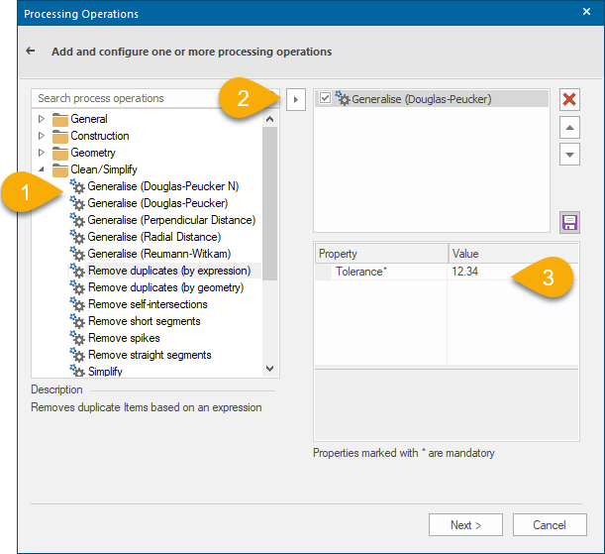Select Remove self-intersections operation
This screenshot has height=554, width=605.
coord(148,304)
